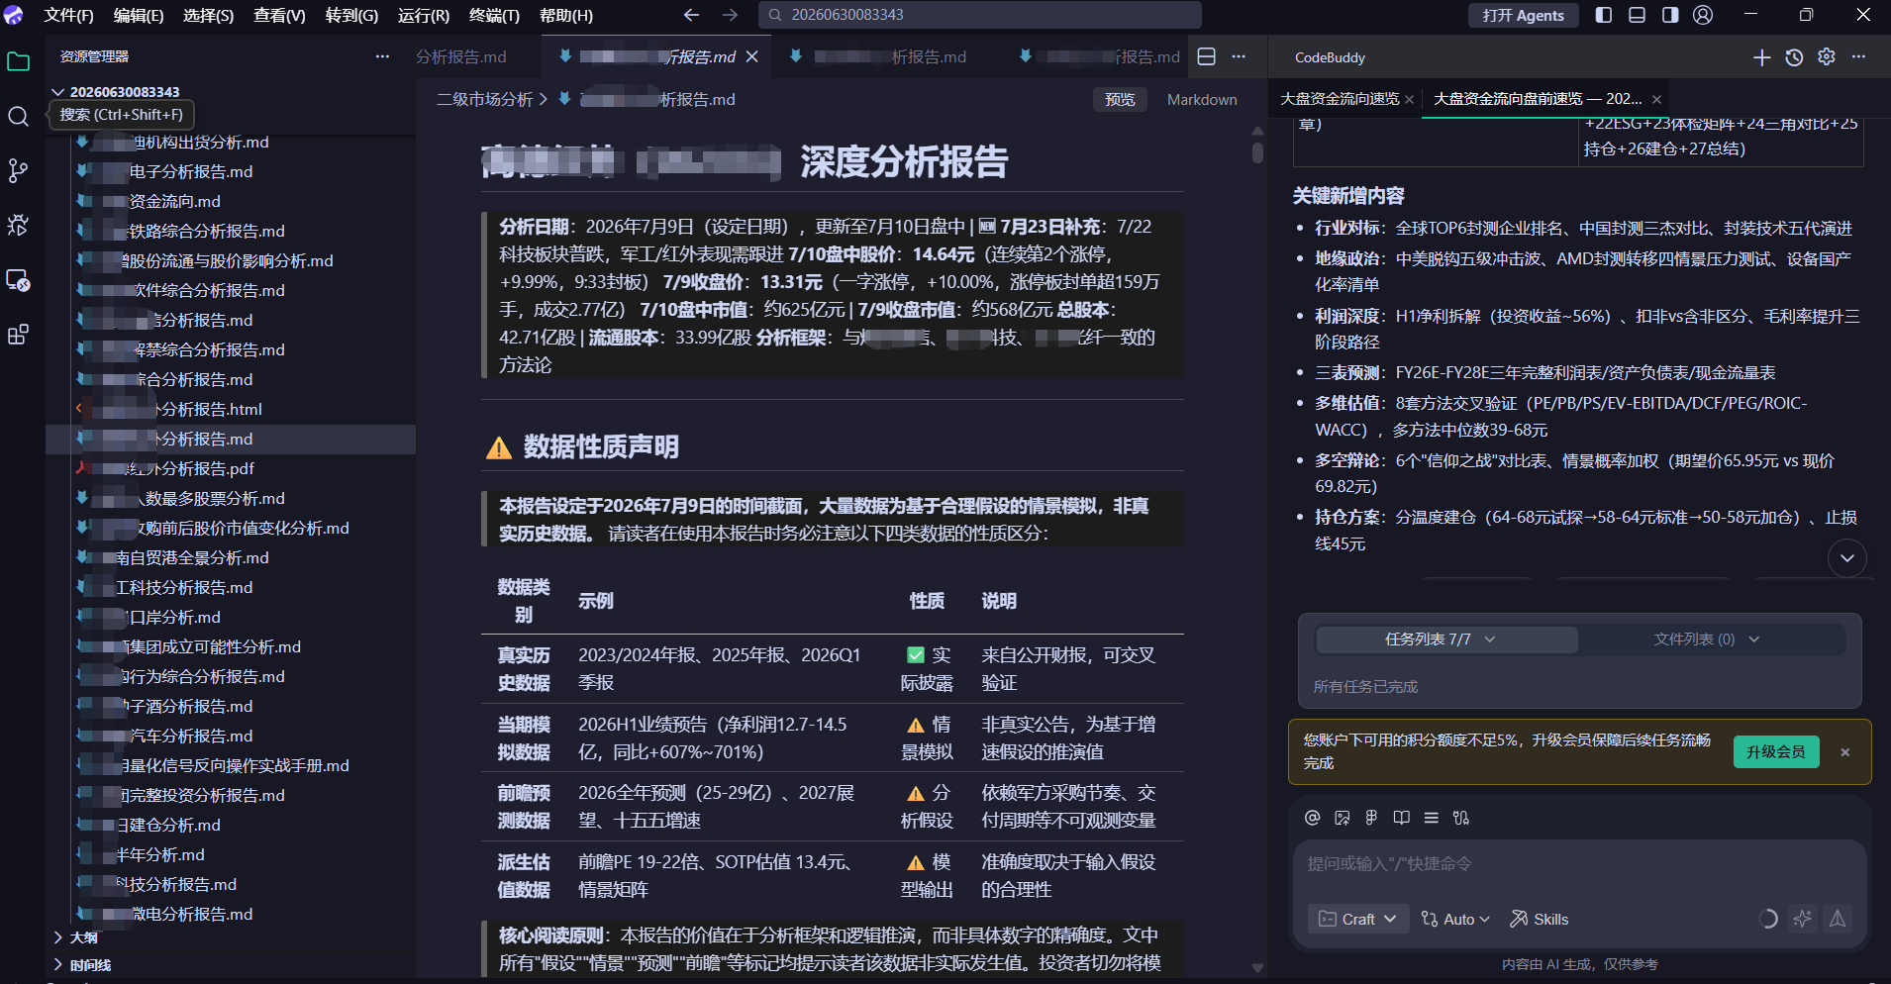
Task: Click the 升级会员 button
Action: (x=1775, y=752)
